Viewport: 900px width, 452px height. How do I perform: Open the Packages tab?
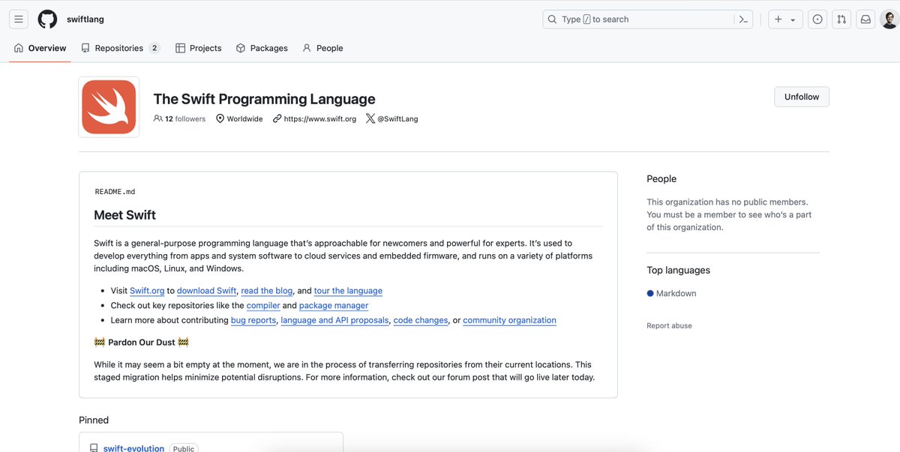click(262, 47)
